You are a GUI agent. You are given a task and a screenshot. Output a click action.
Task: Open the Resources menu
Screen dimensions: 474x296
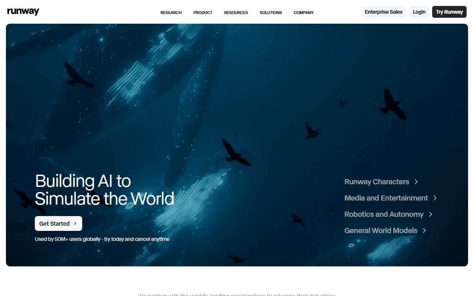point(236,13)
